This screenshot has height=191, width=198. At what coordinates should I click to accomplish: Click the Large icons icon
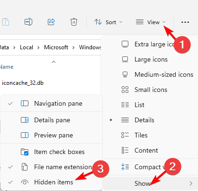pyautogui.click(x=125, y=59)
